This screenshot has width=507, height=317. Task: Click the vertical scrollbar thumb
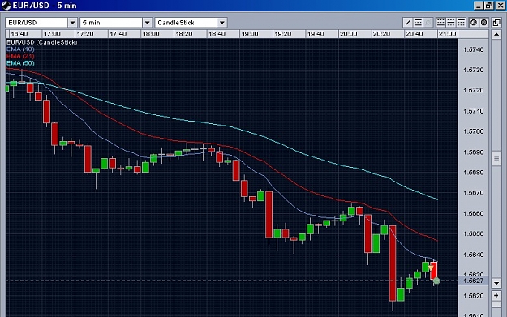496,159
